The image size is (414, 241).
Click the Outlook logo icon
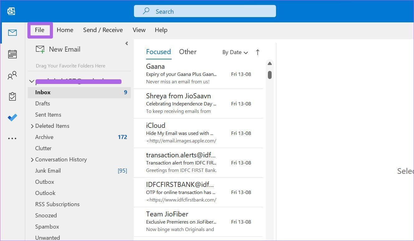pyautogui.click(x=12, y=12)
